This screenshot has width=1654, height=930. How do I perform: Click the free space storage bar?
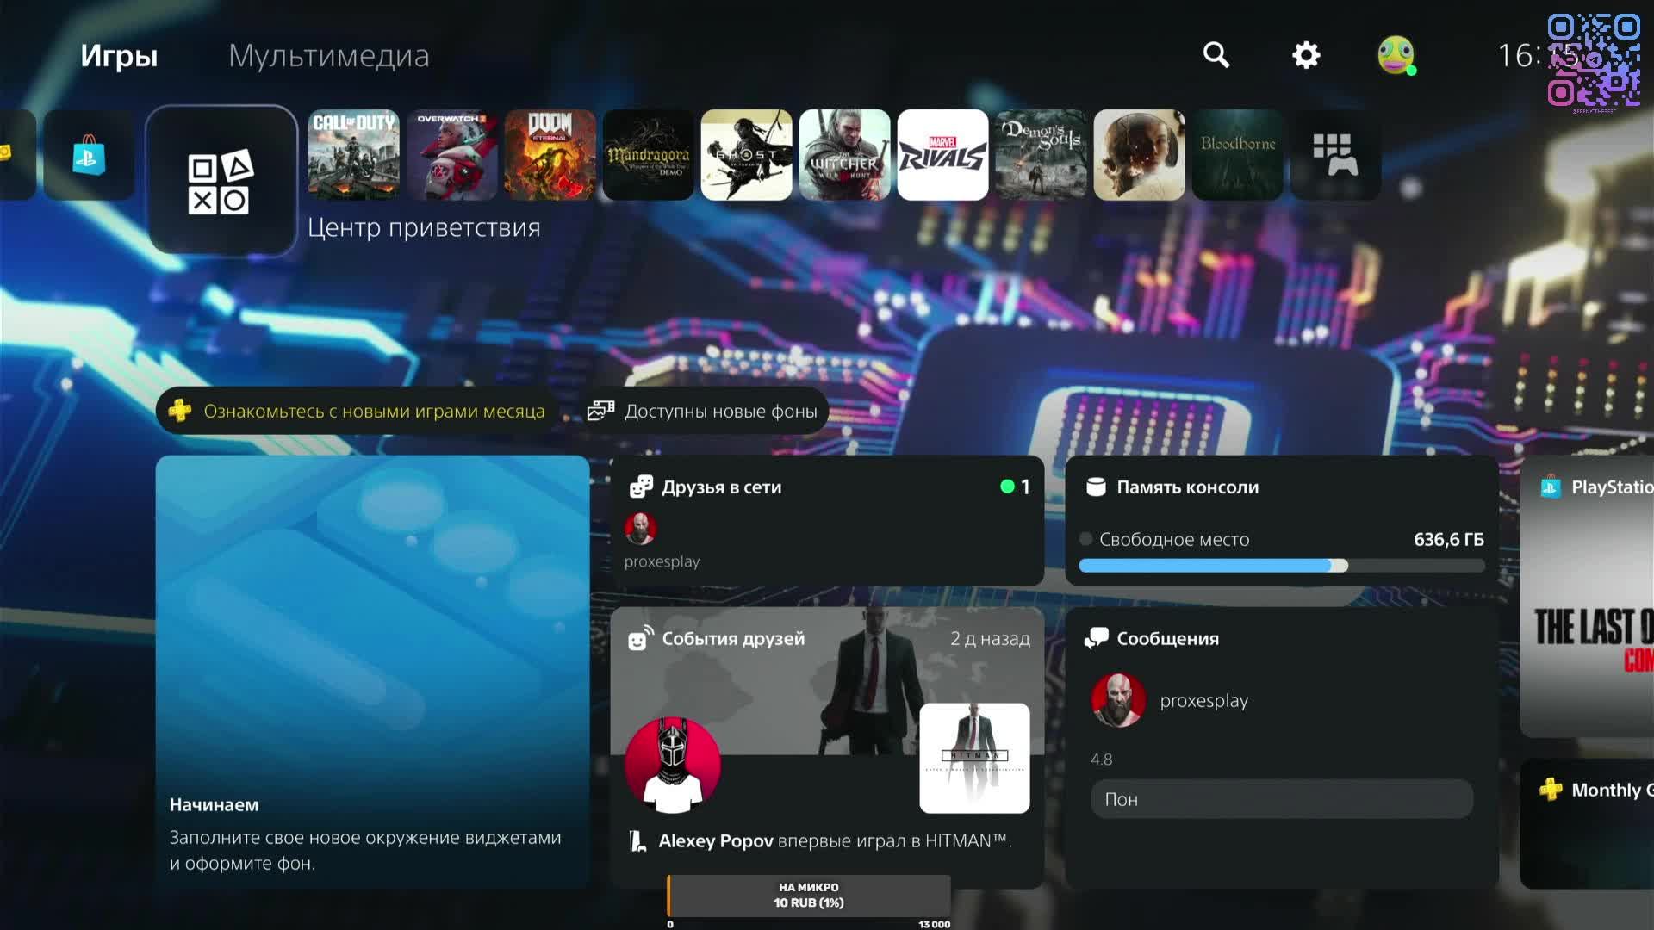tap(1282, 566)
